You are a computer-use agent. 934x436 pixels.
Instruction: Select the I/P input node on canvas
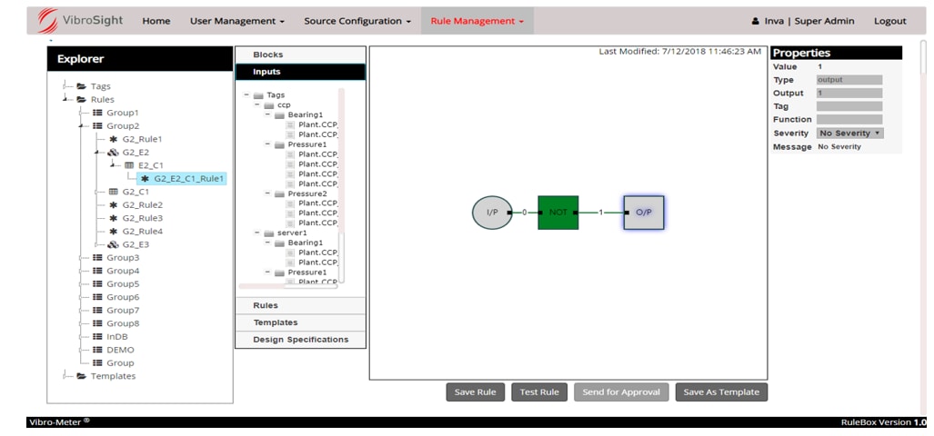pos(491,212)
